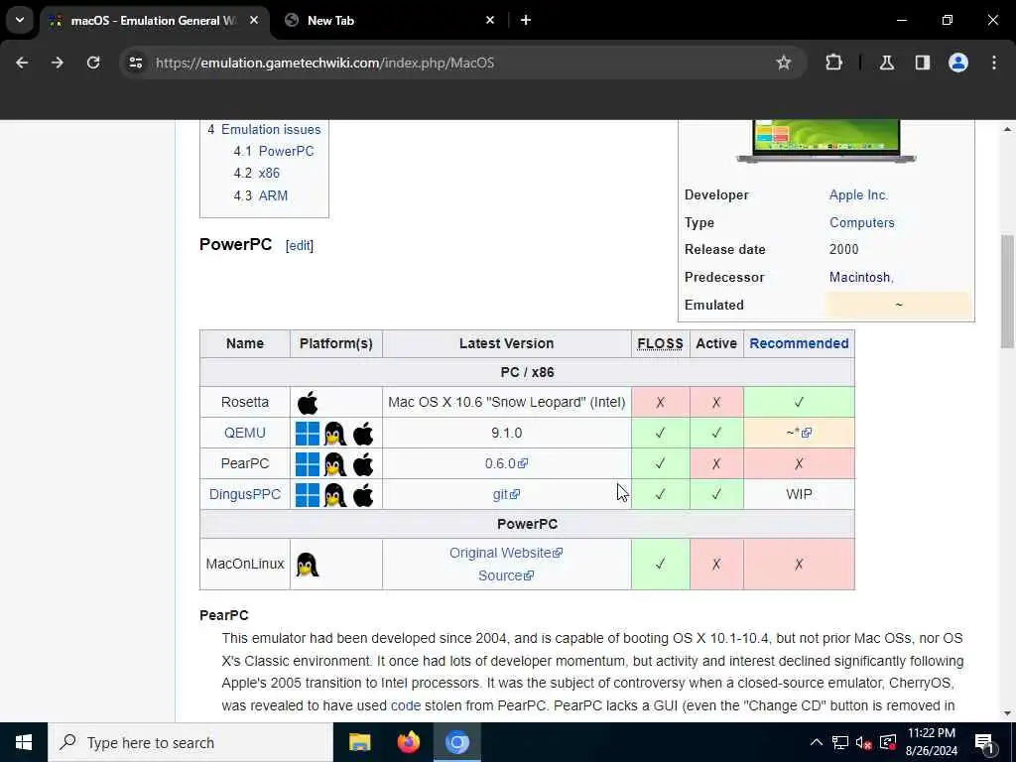Open Firefox from taskbar
Image resolution: width=1016 pixels, height=762 pixels.
coord(408,742)
